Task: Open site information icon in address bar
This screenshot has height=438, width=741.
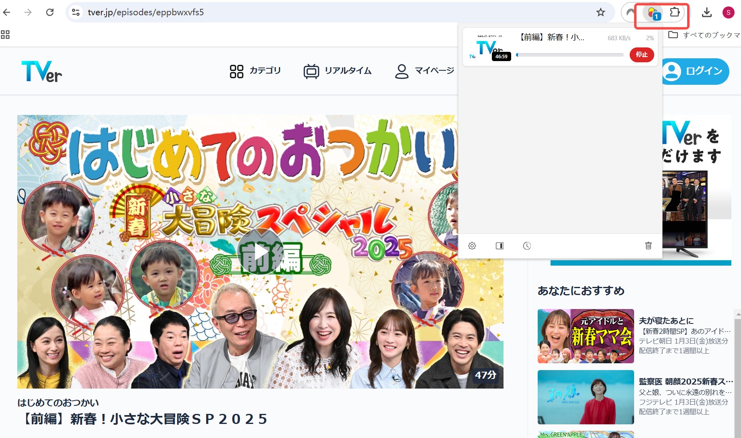Action: point(76,12)
